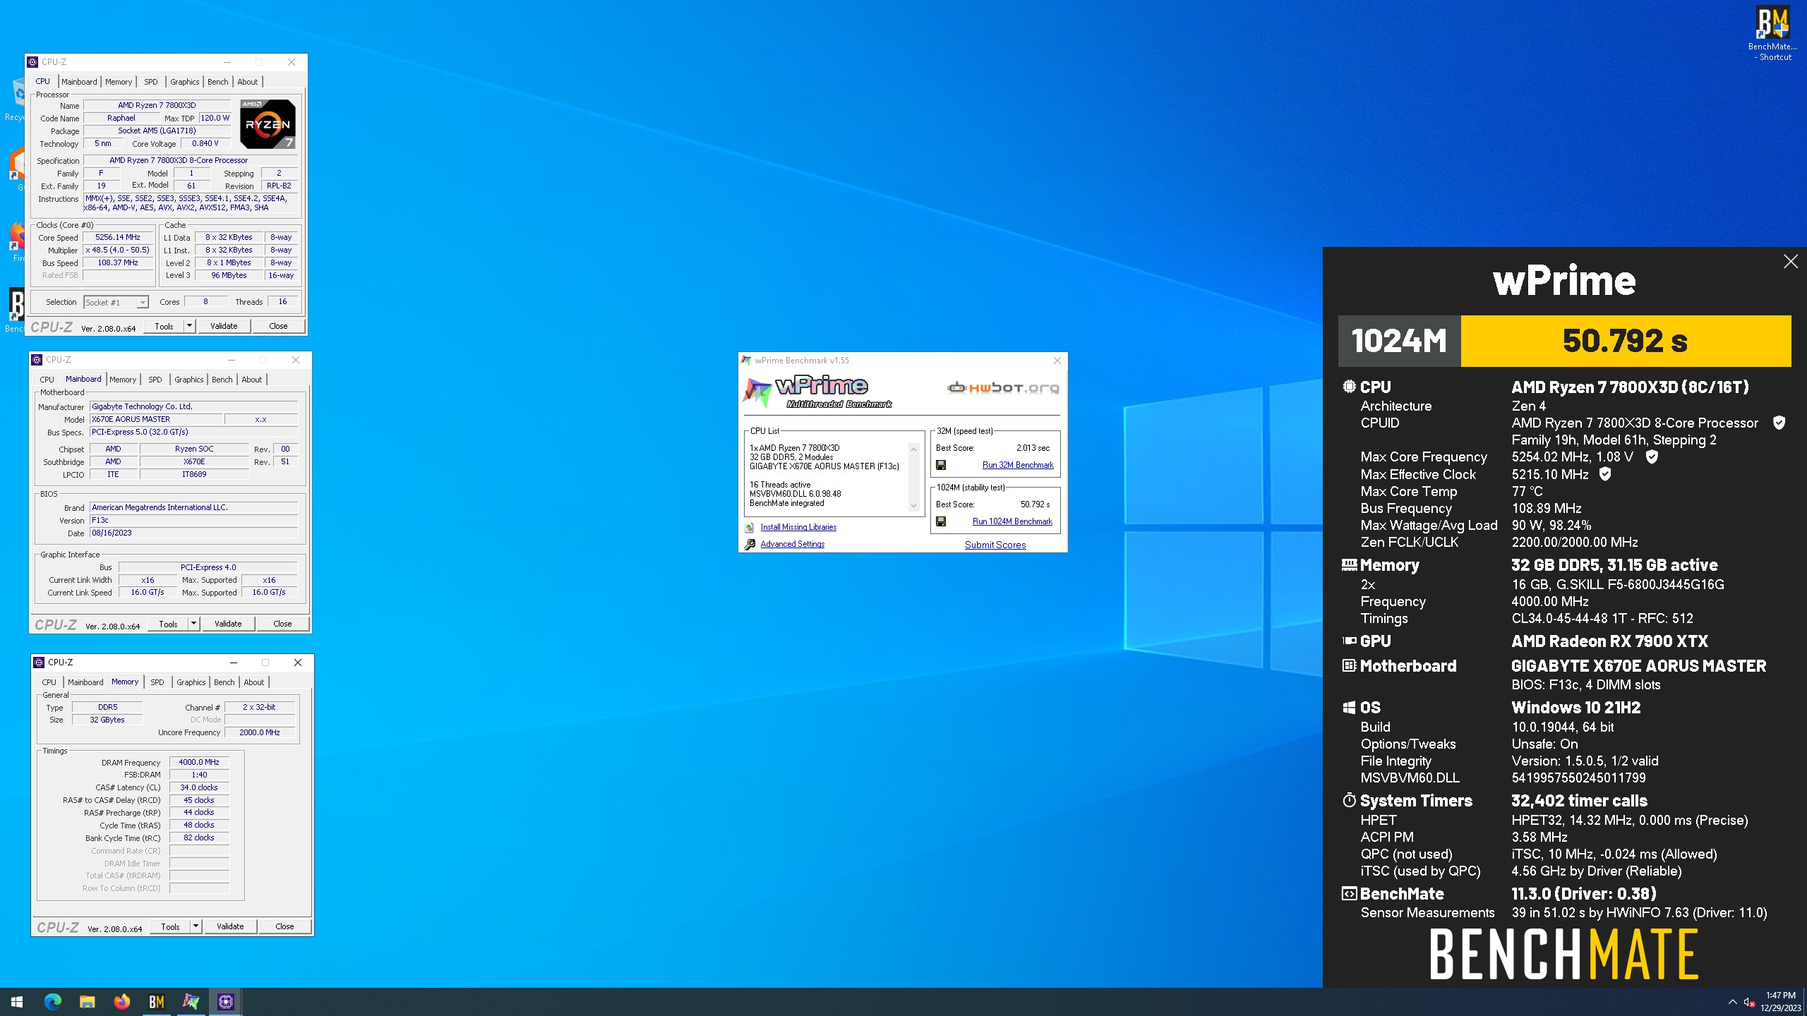The image size is (1807, 1016).
Task: Open File Explorer from taskbar
Action: (x=87, y=1001)
